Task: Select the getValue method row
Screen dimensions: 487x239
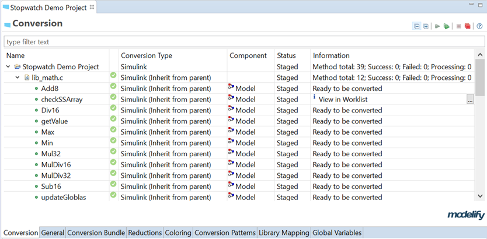Action: click(x=239, y=121)
